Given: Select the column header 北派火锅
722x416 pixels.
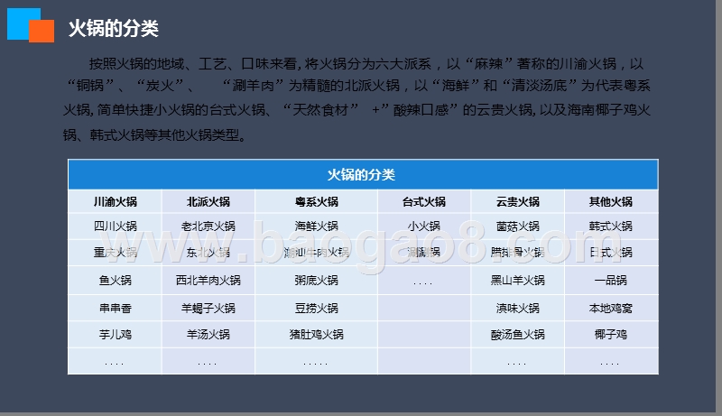Looking at the screenshot, I should click(x=208, y=201).
